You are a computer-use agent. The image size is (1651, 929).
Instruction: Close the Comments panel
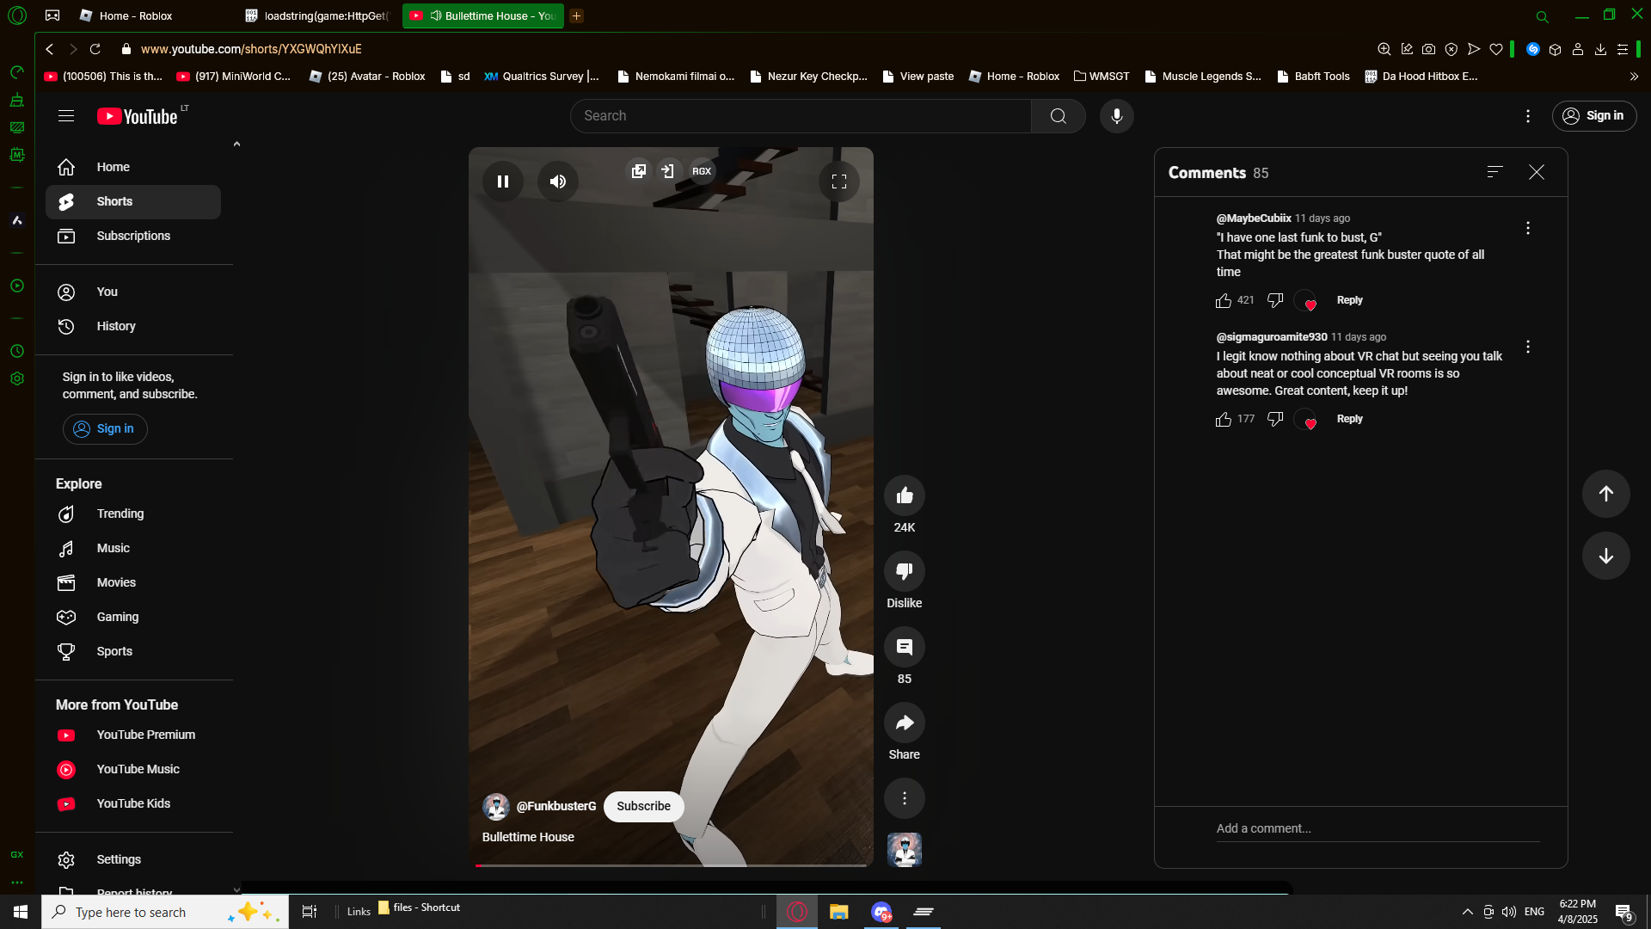pos(1537,172)
